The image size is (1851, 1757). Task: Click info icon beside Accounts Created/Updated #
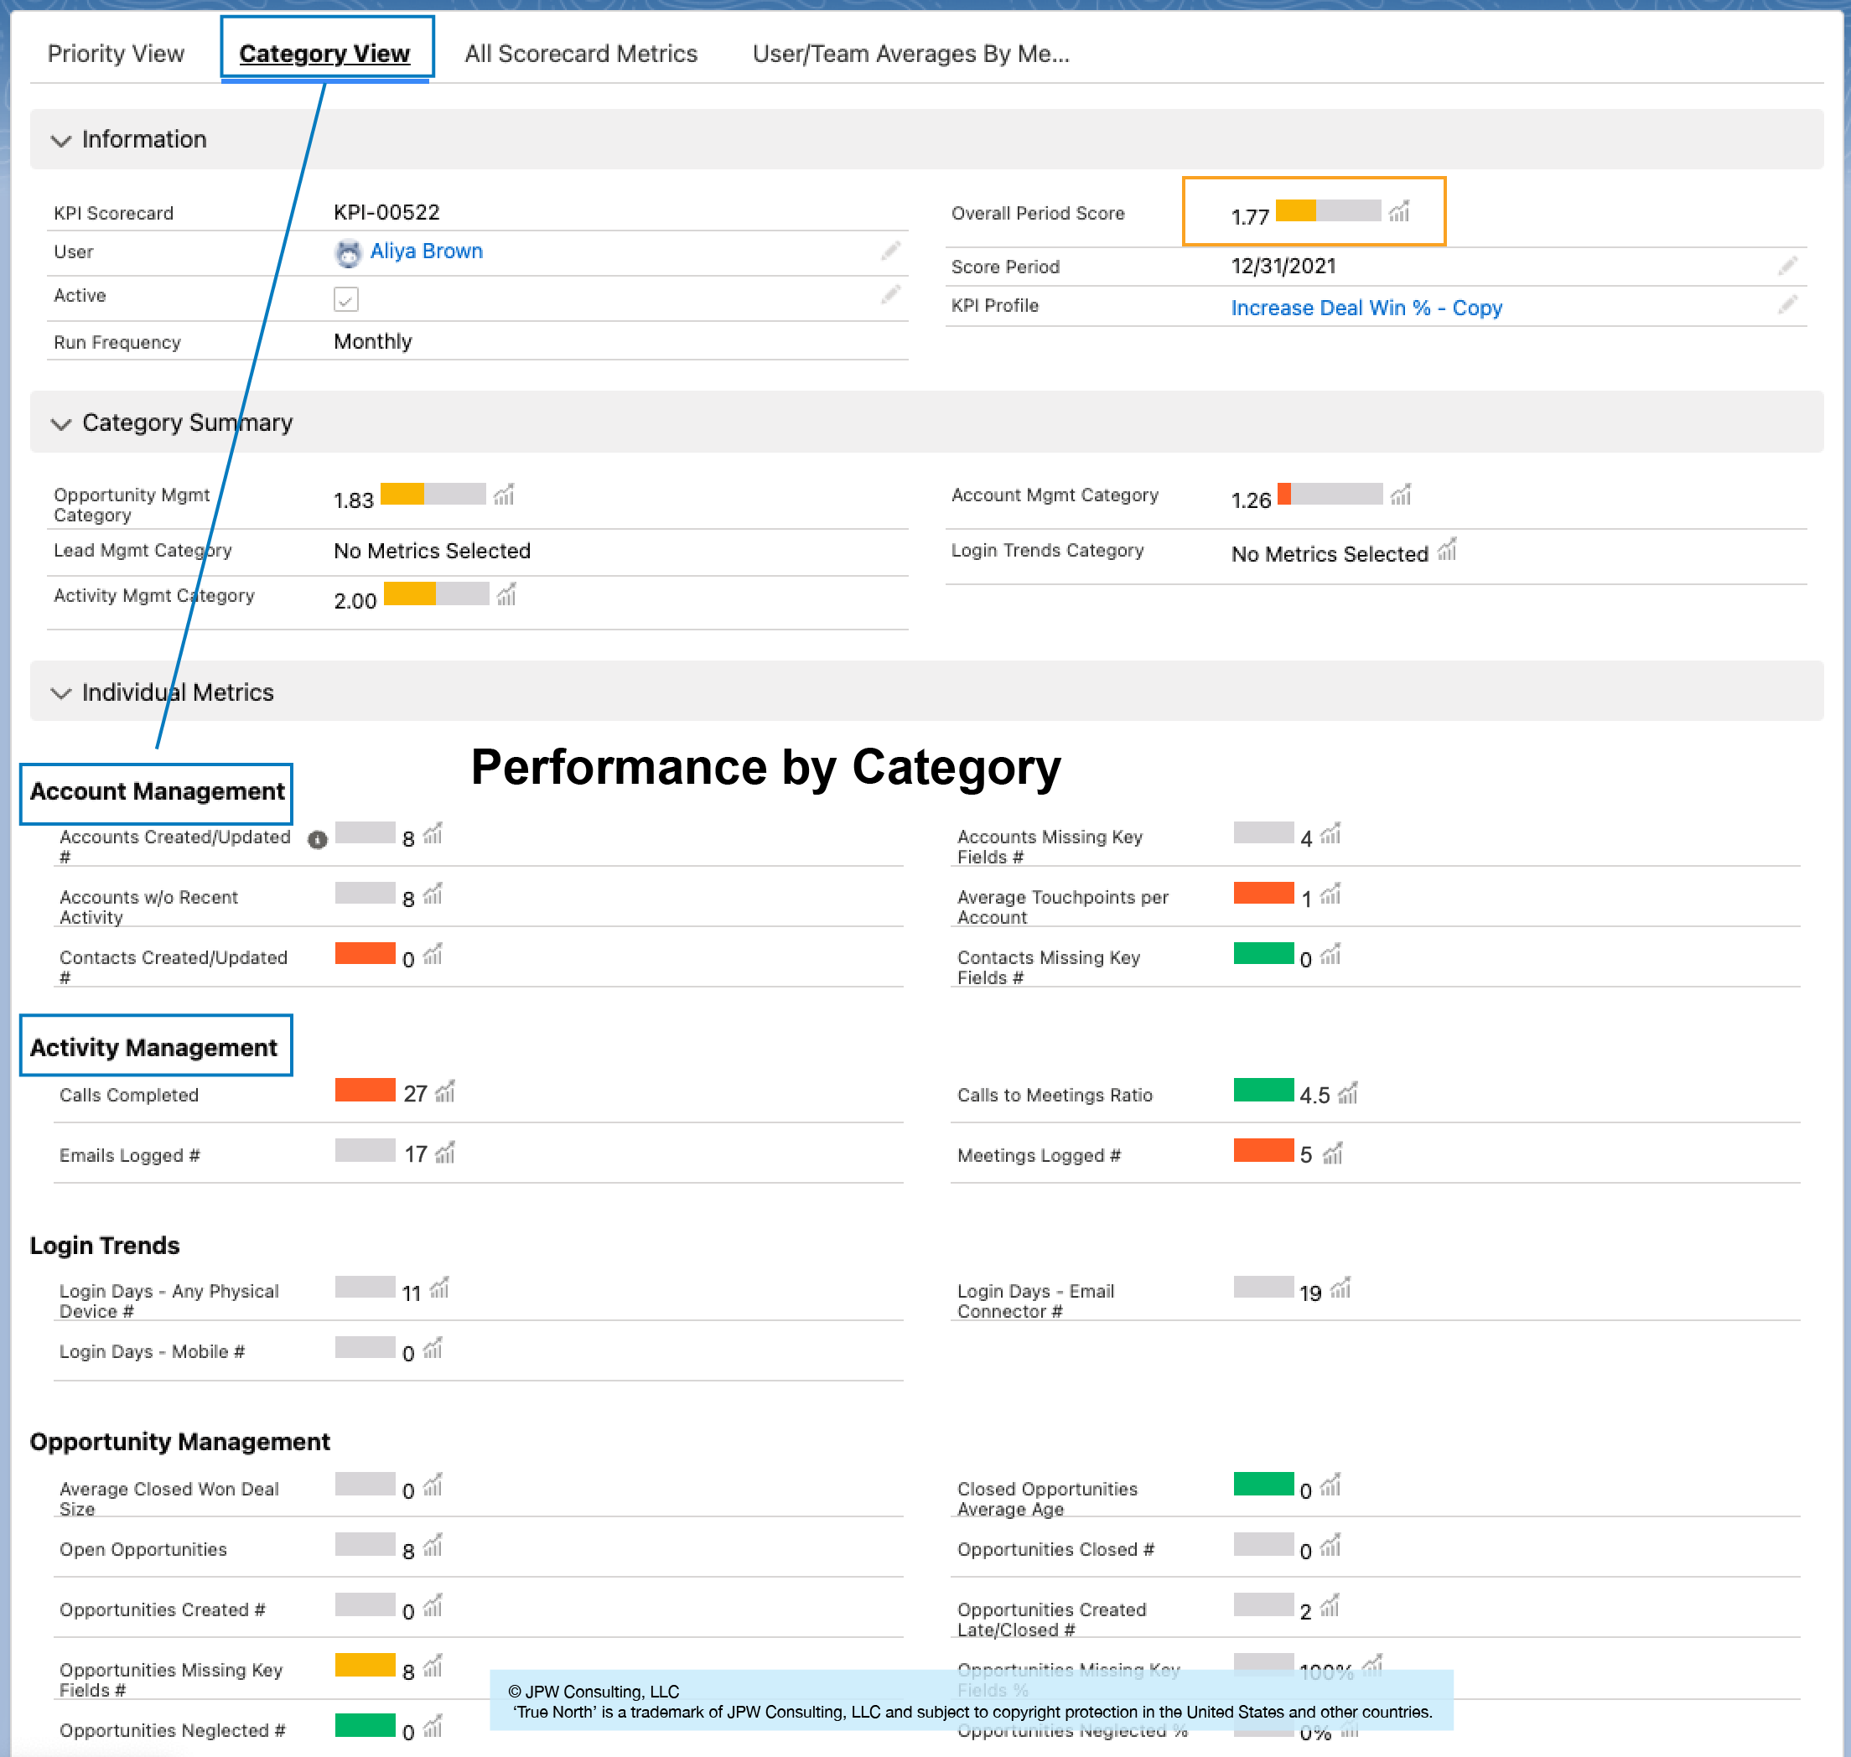pos(318,839)
